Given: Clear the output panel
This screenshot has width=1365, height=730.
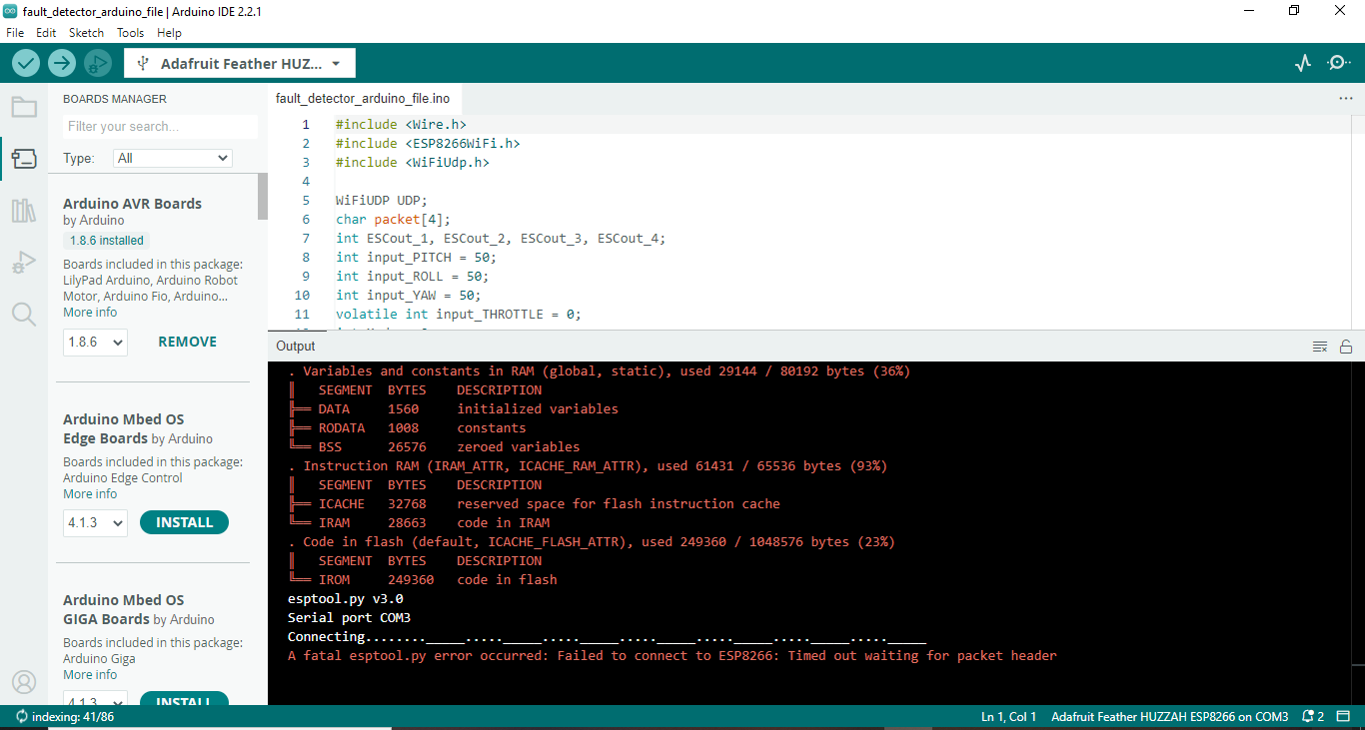Looking at the screenshot, I should [1320, 347].
